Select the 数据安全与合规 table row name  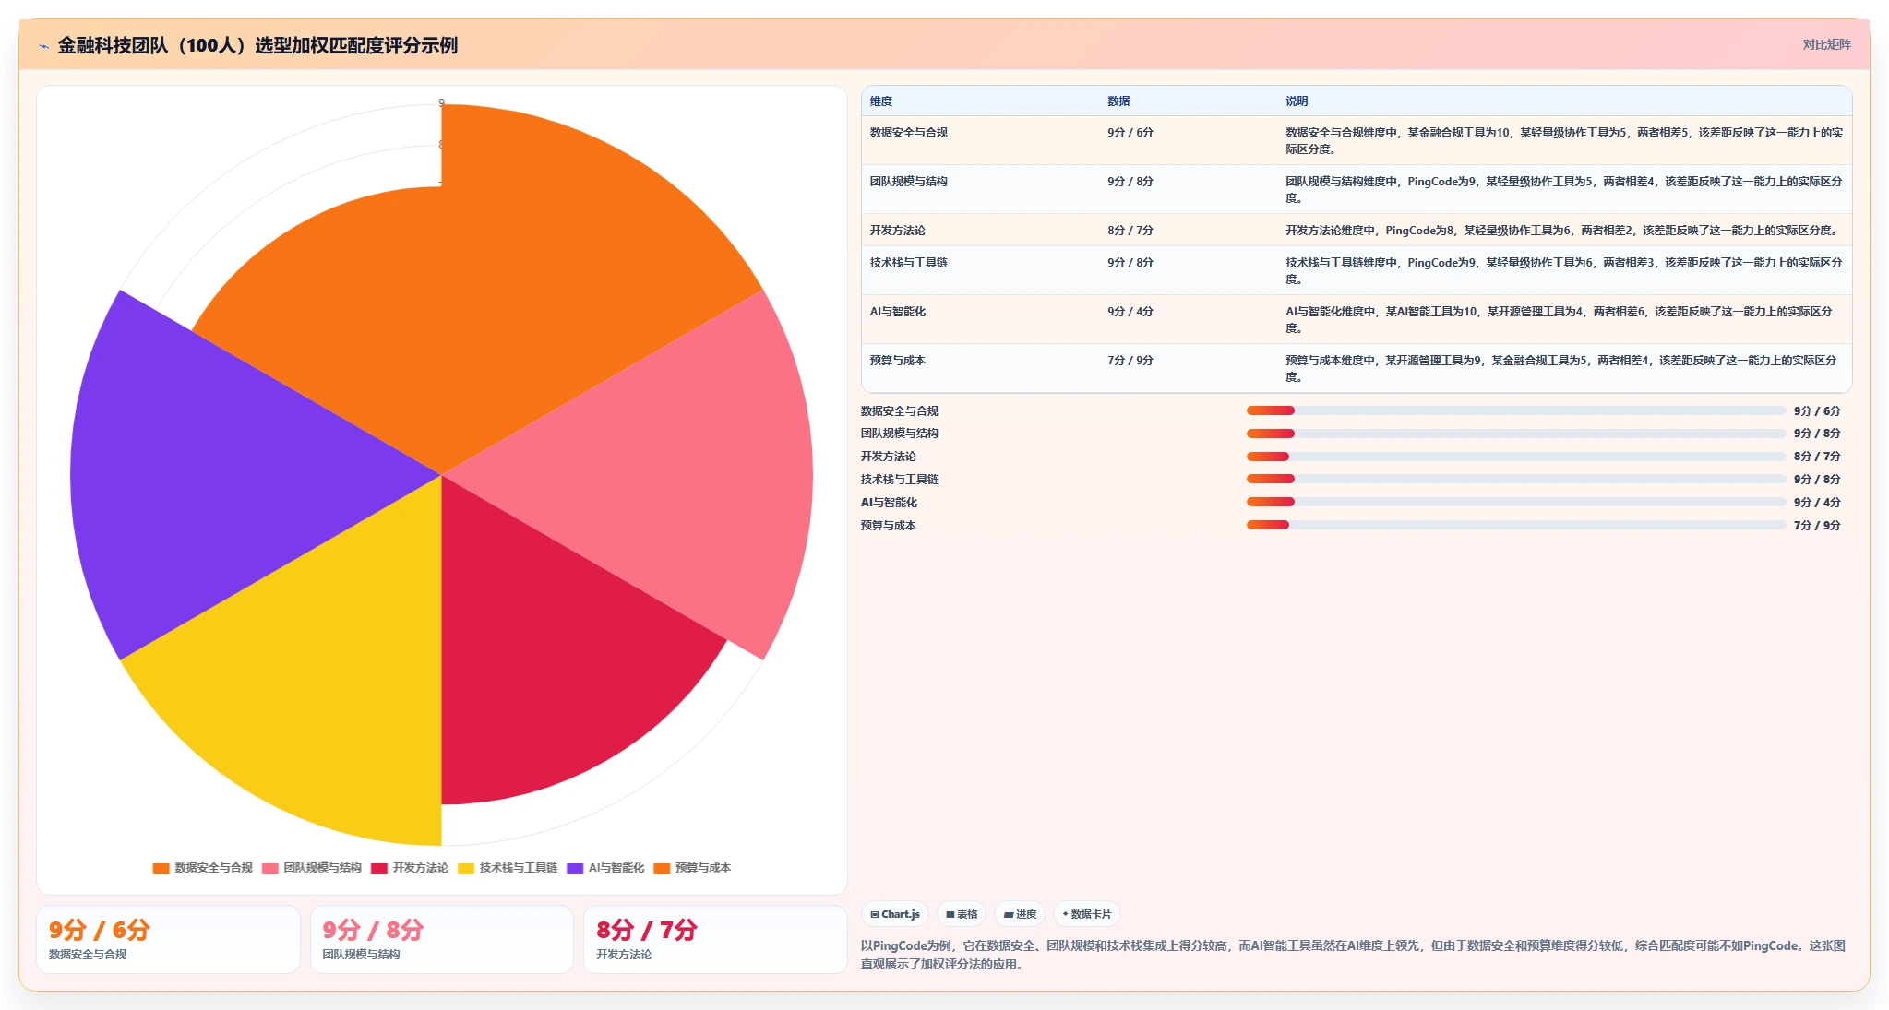coord(908,133)
